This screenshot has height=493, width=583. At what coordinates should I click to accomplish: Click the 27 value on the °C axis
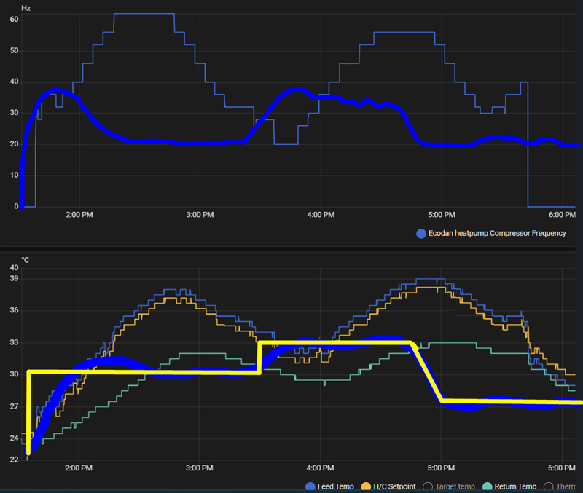coord(14,406)
